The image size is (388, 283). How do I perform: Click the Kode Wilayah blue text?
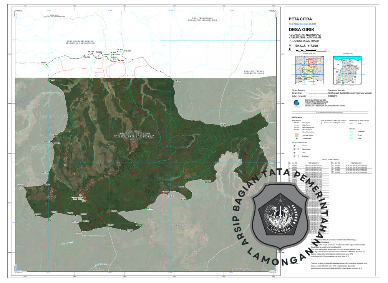302,24
